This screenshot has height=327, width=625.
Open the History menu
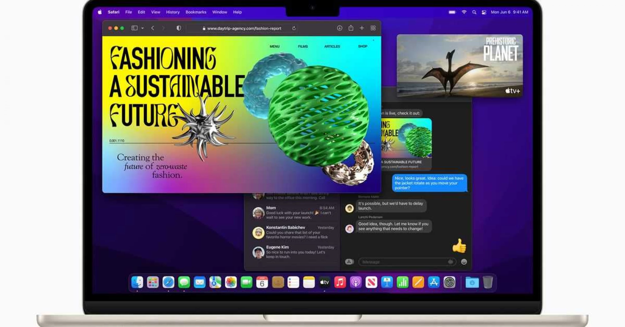173,12
